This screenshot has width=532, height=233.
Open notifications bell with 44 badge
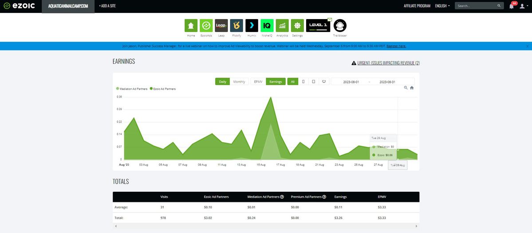coord(512,6)
